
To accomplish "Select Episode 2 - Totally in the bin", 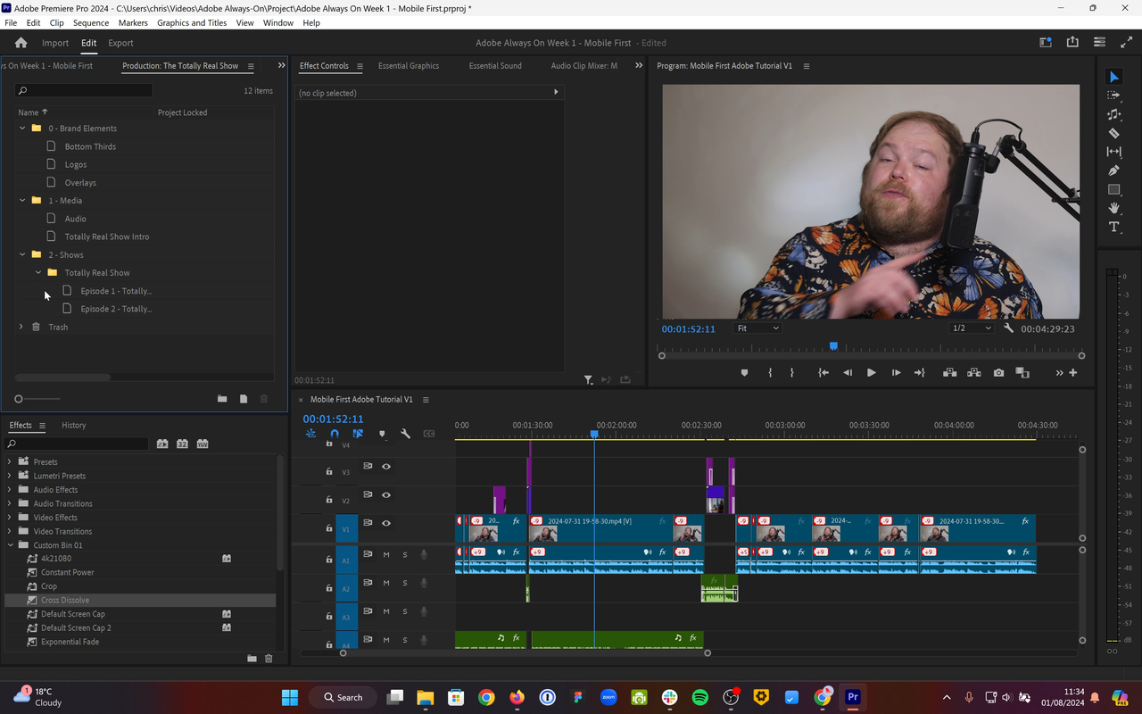I will [116, 308].
